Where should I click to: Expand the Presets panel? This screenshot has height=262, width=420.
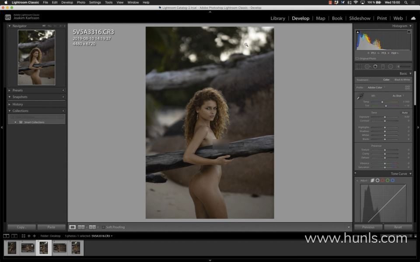coord(10,90)
